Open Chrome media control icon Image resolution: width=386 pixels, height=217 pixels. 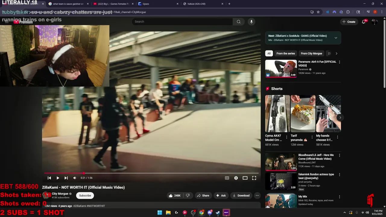368,12
